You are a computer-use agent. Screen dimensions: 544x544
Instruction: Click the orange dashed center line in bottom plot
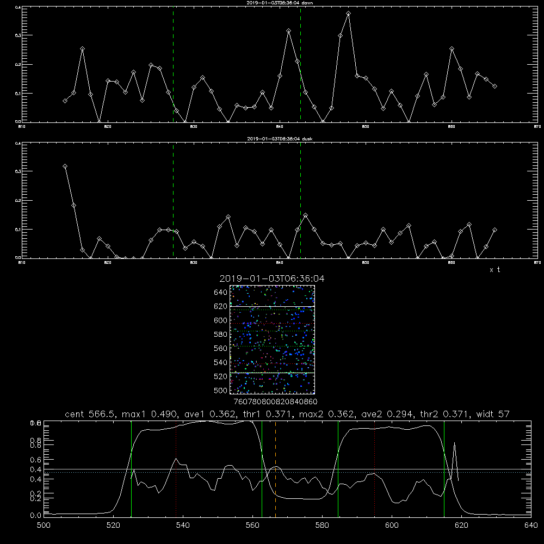click(x=275, y=469)
